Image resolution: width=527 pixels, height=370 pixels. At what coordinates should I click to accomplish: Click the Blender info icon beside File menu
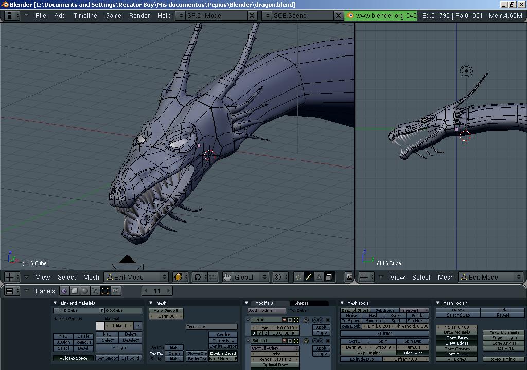tap(10, 15)
